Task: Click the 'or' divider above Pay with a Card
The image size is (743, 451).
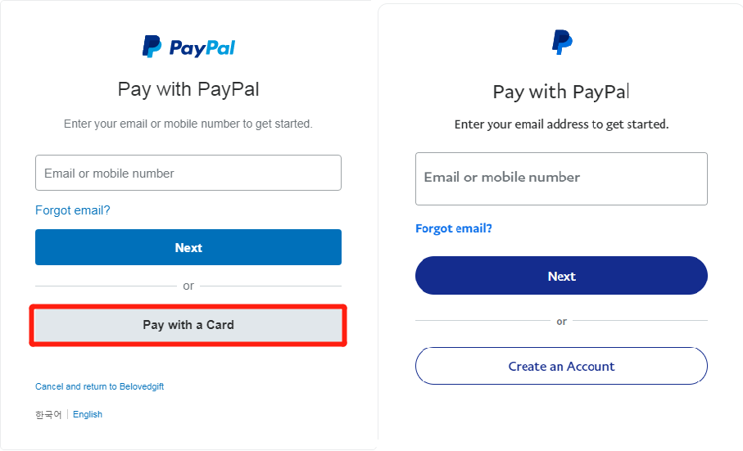Action: 188,286
